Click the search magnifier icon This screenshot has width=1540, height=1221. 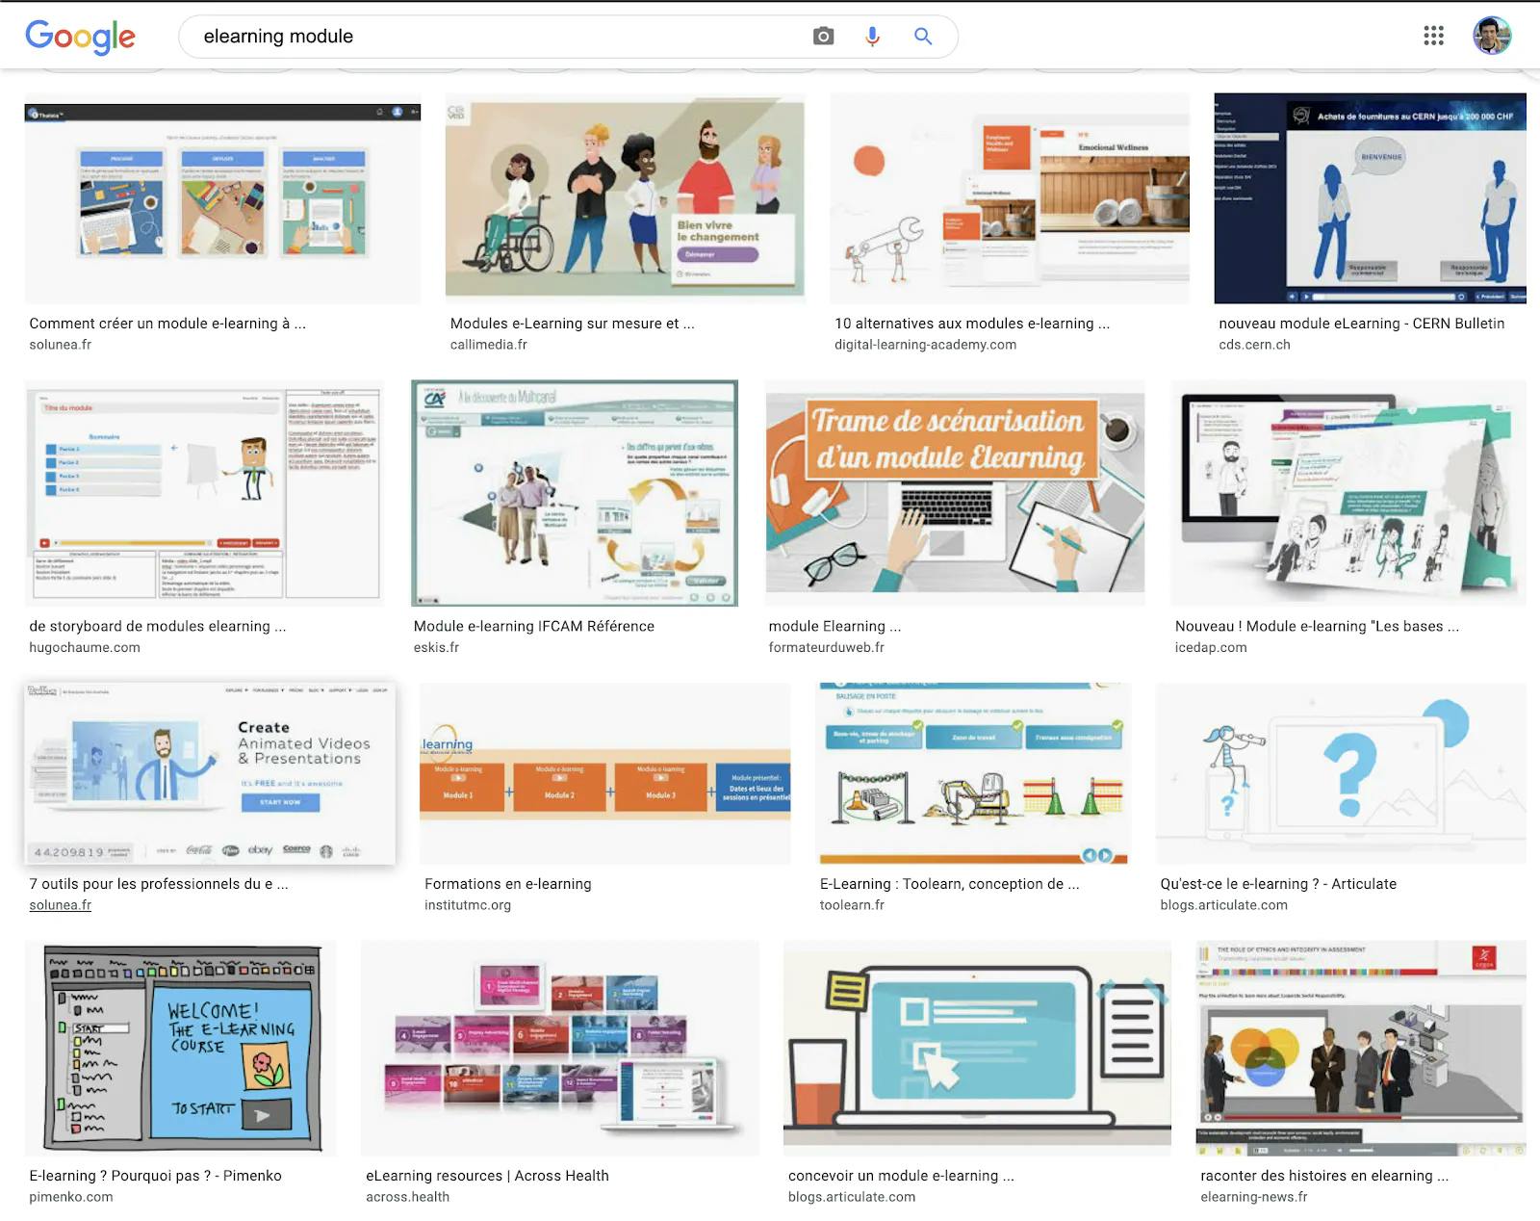(x=922, y=36)
